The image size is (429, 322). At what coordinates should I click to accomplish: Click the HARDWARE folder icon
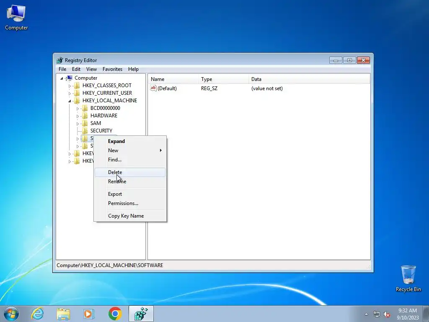(x=85, y=116)
